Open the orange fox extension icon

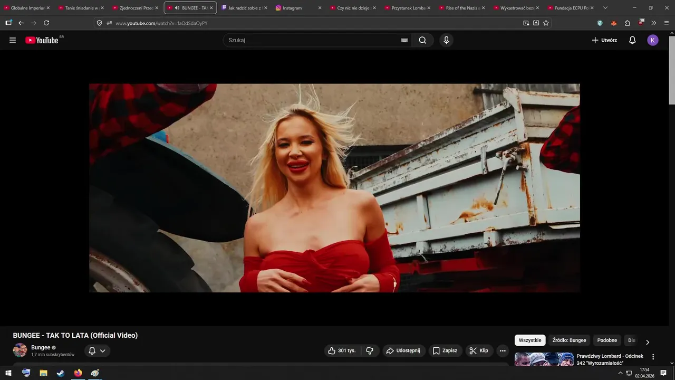[613, 23]
